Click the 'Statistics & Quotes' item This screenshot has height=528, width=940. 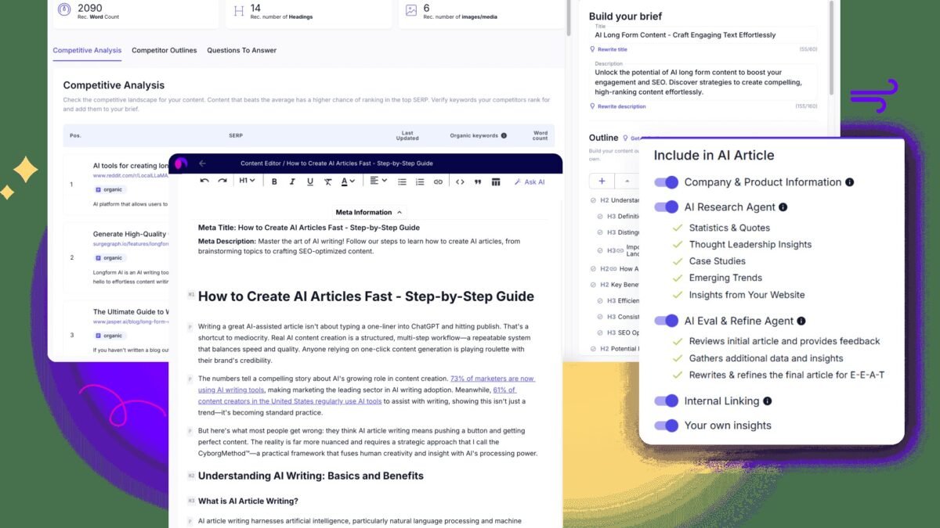pos(729,228)
